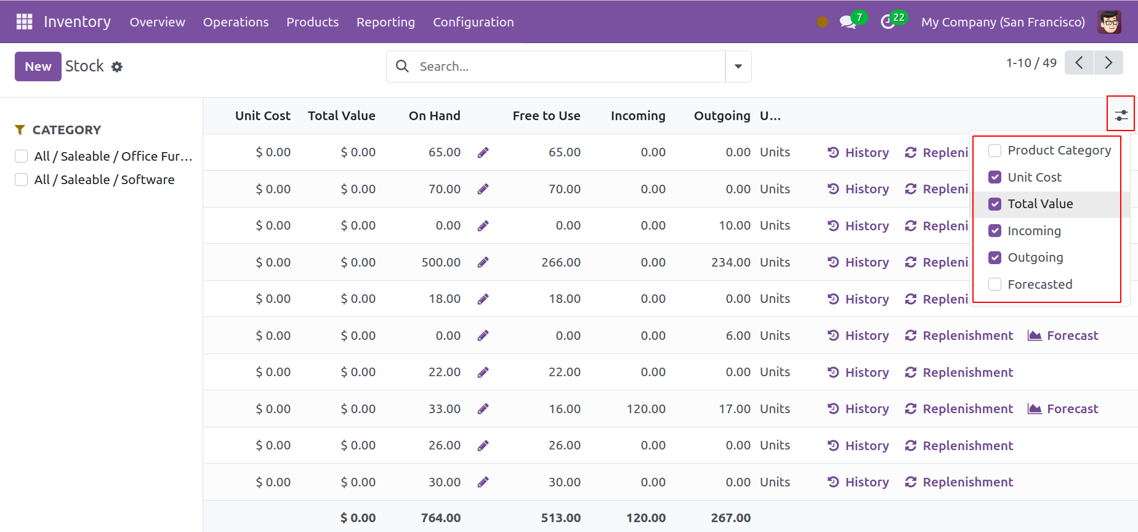Viewport: 1138px width, 532px height.
Task: Uncheck the Total Value column option
Action: pos(995,204)
